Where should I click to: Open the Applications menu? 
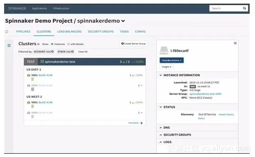click(39, 9)
